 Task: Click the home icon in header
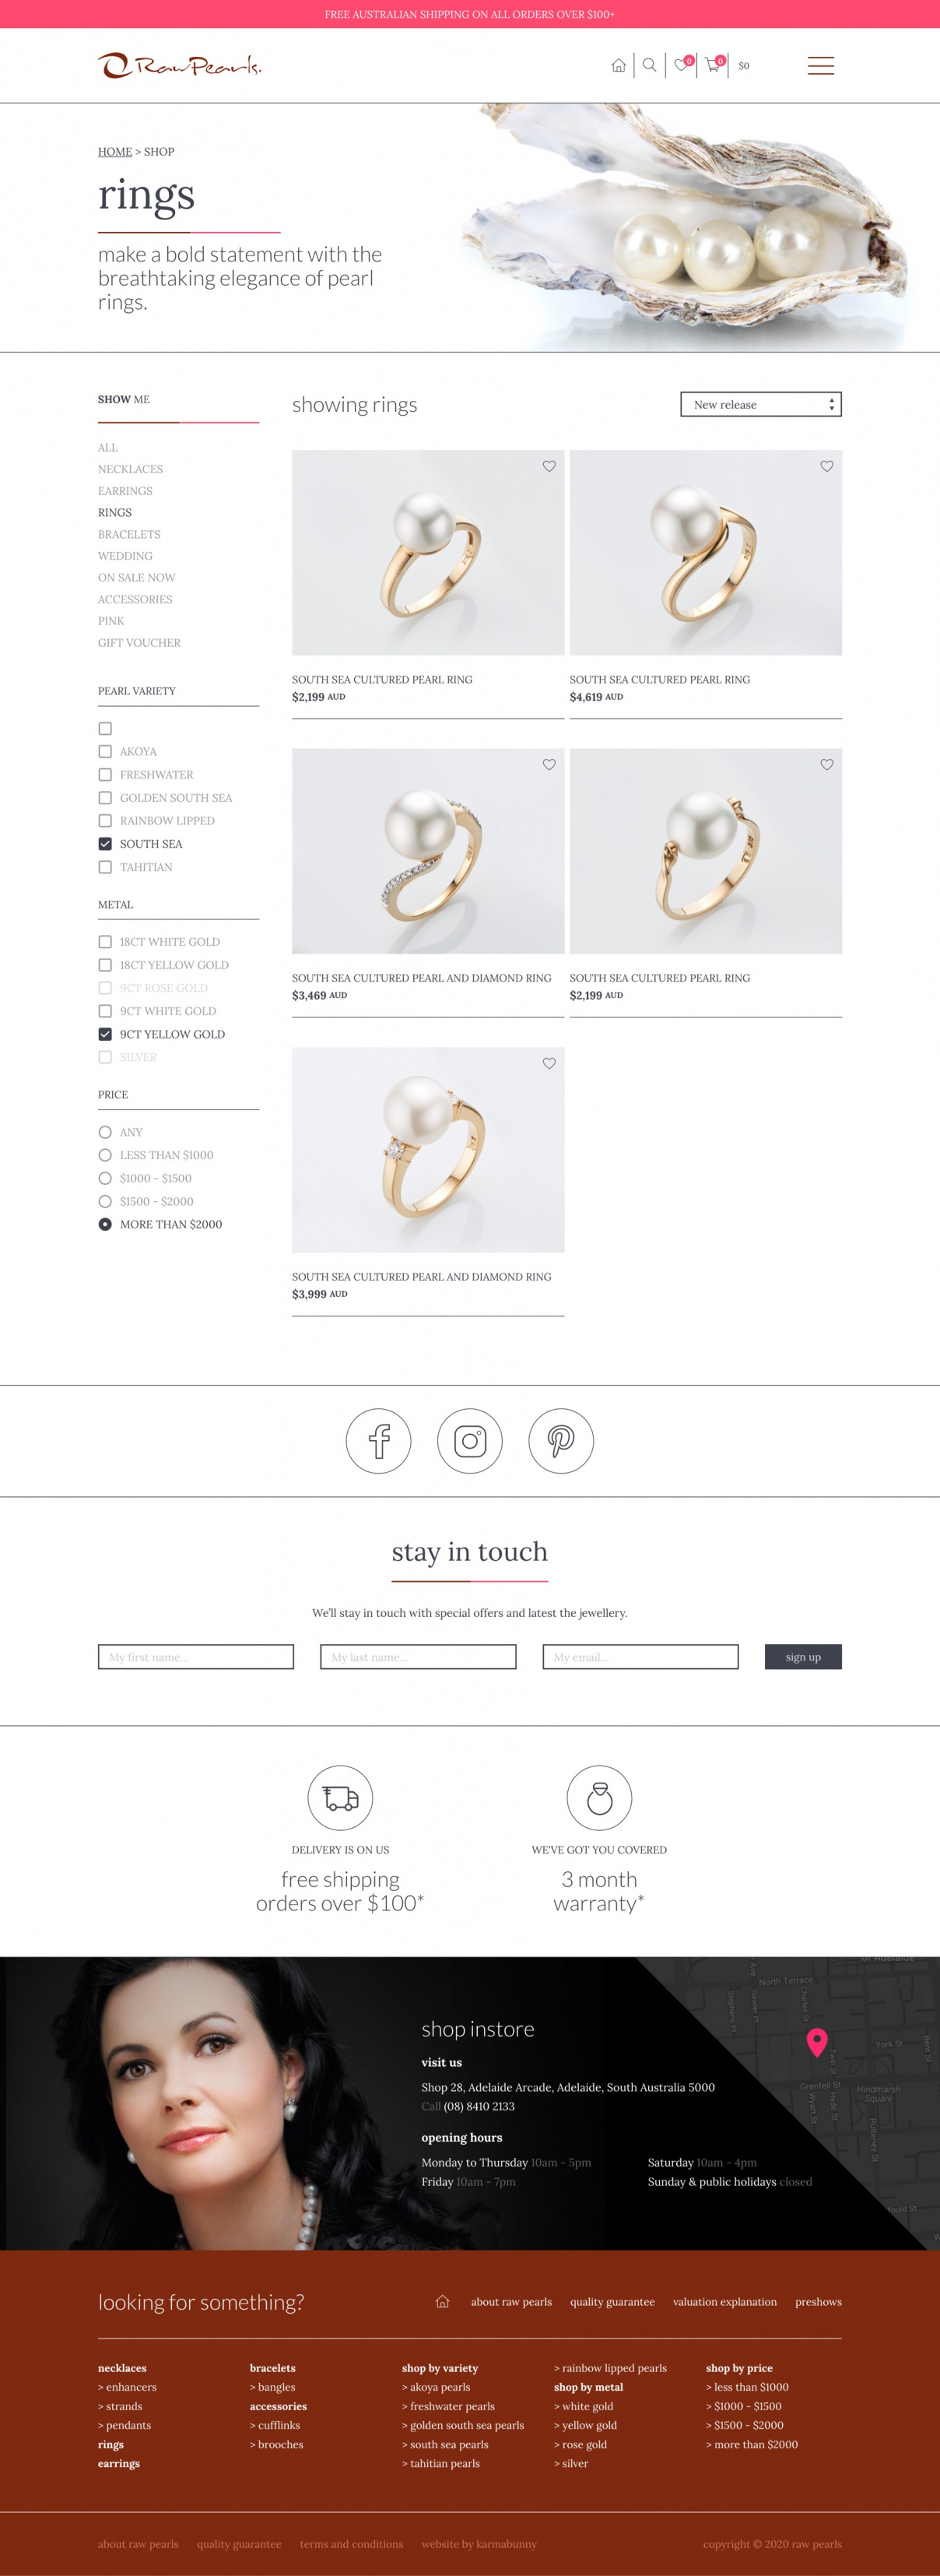pyautogui.click(x=618, y=65)
